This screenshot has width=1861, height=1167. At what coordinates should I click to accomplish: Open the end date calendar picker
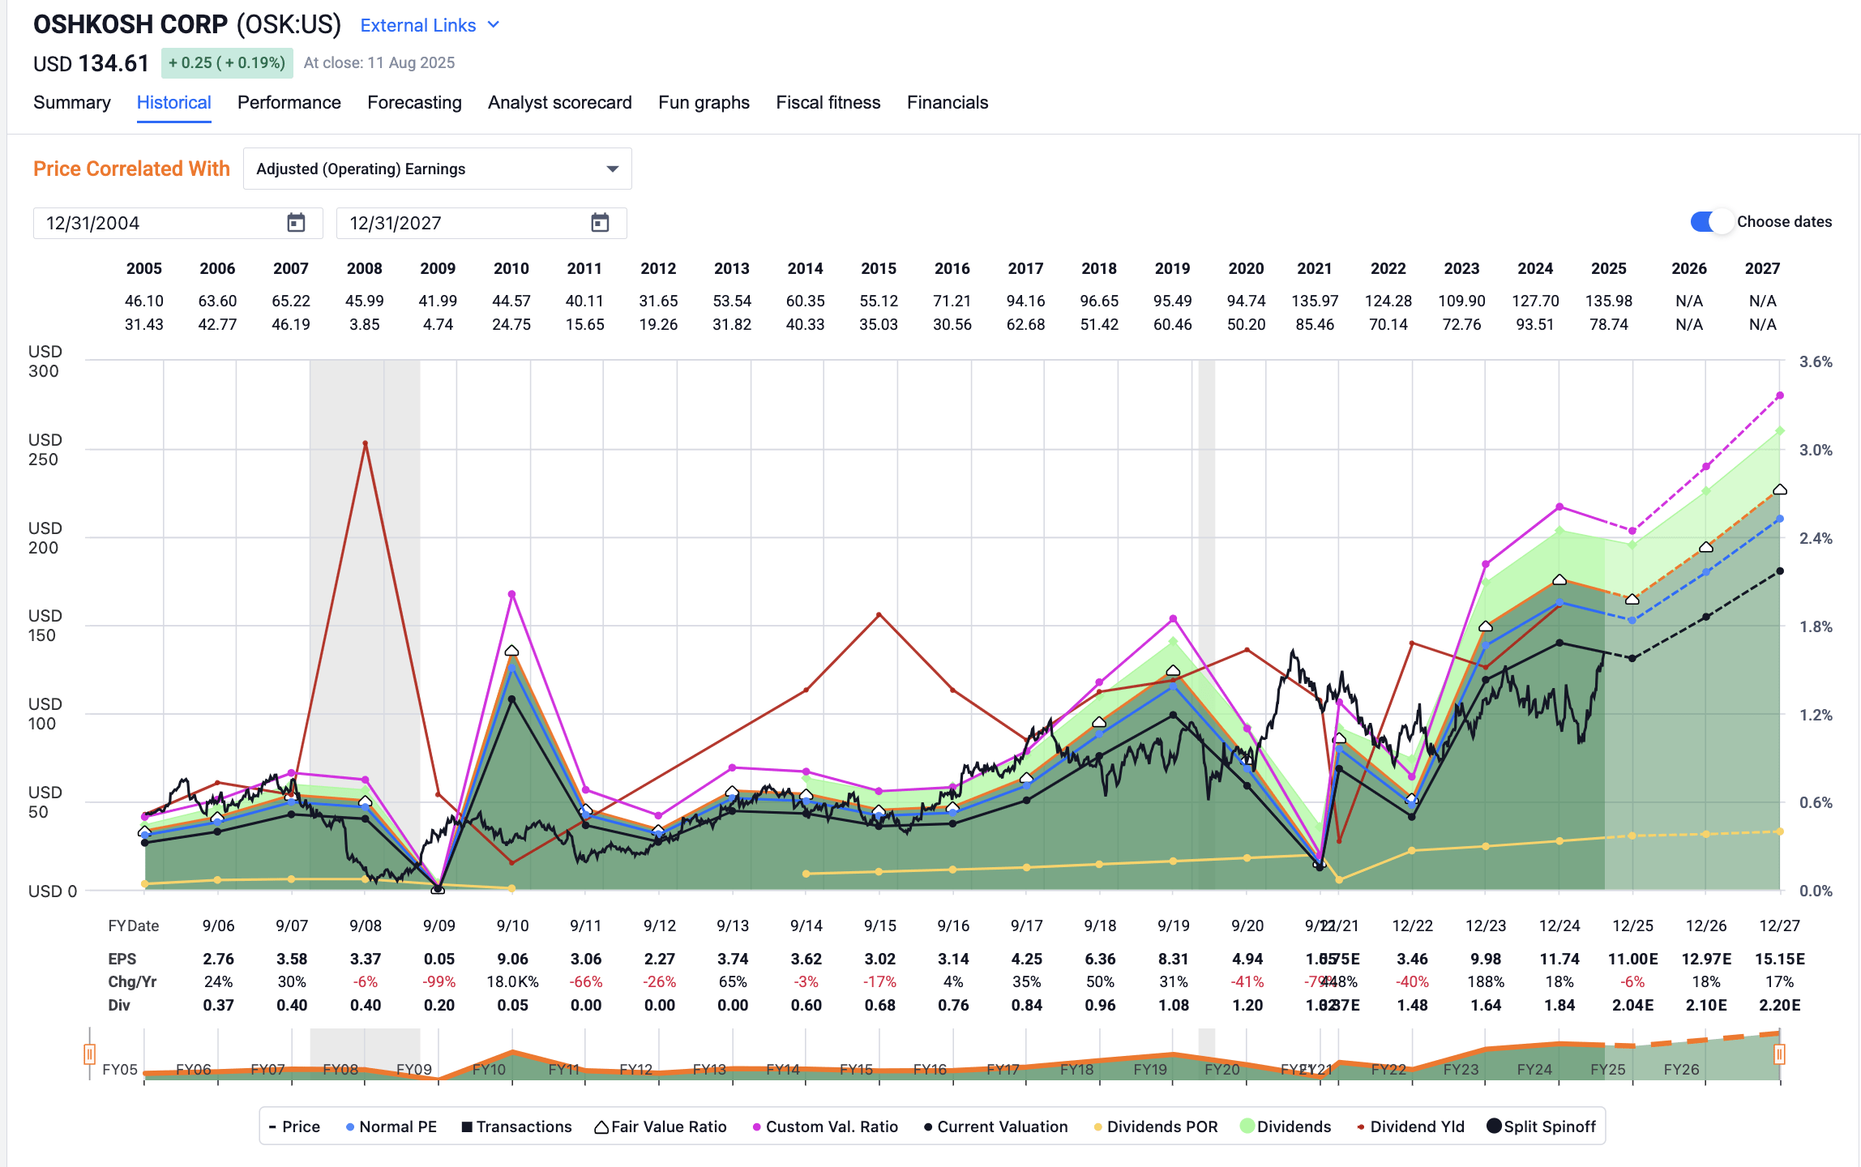pyautogui.click(x=600, y=223)
